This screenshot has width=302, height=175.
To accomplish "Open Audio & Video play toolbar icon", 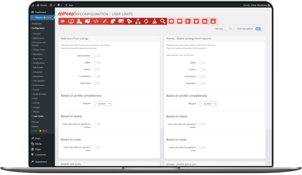I will tap(171, 21).
